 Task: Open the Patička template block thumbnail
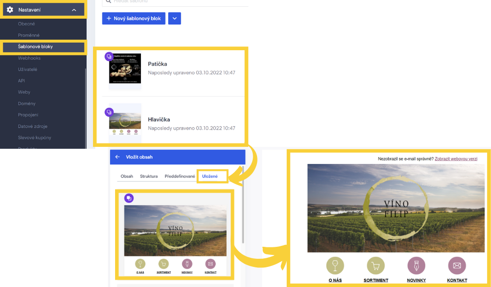[x=125, y=68]
